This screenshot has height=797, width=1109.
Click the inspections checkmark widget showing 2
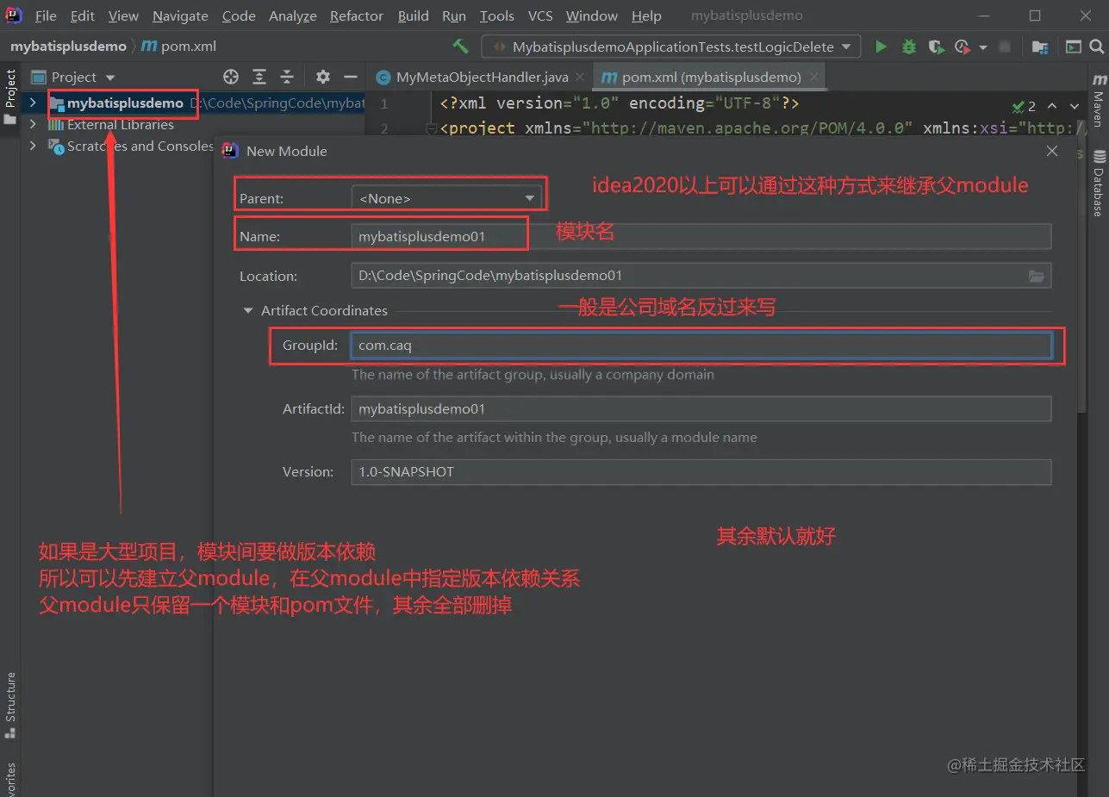click(1024, 106)
